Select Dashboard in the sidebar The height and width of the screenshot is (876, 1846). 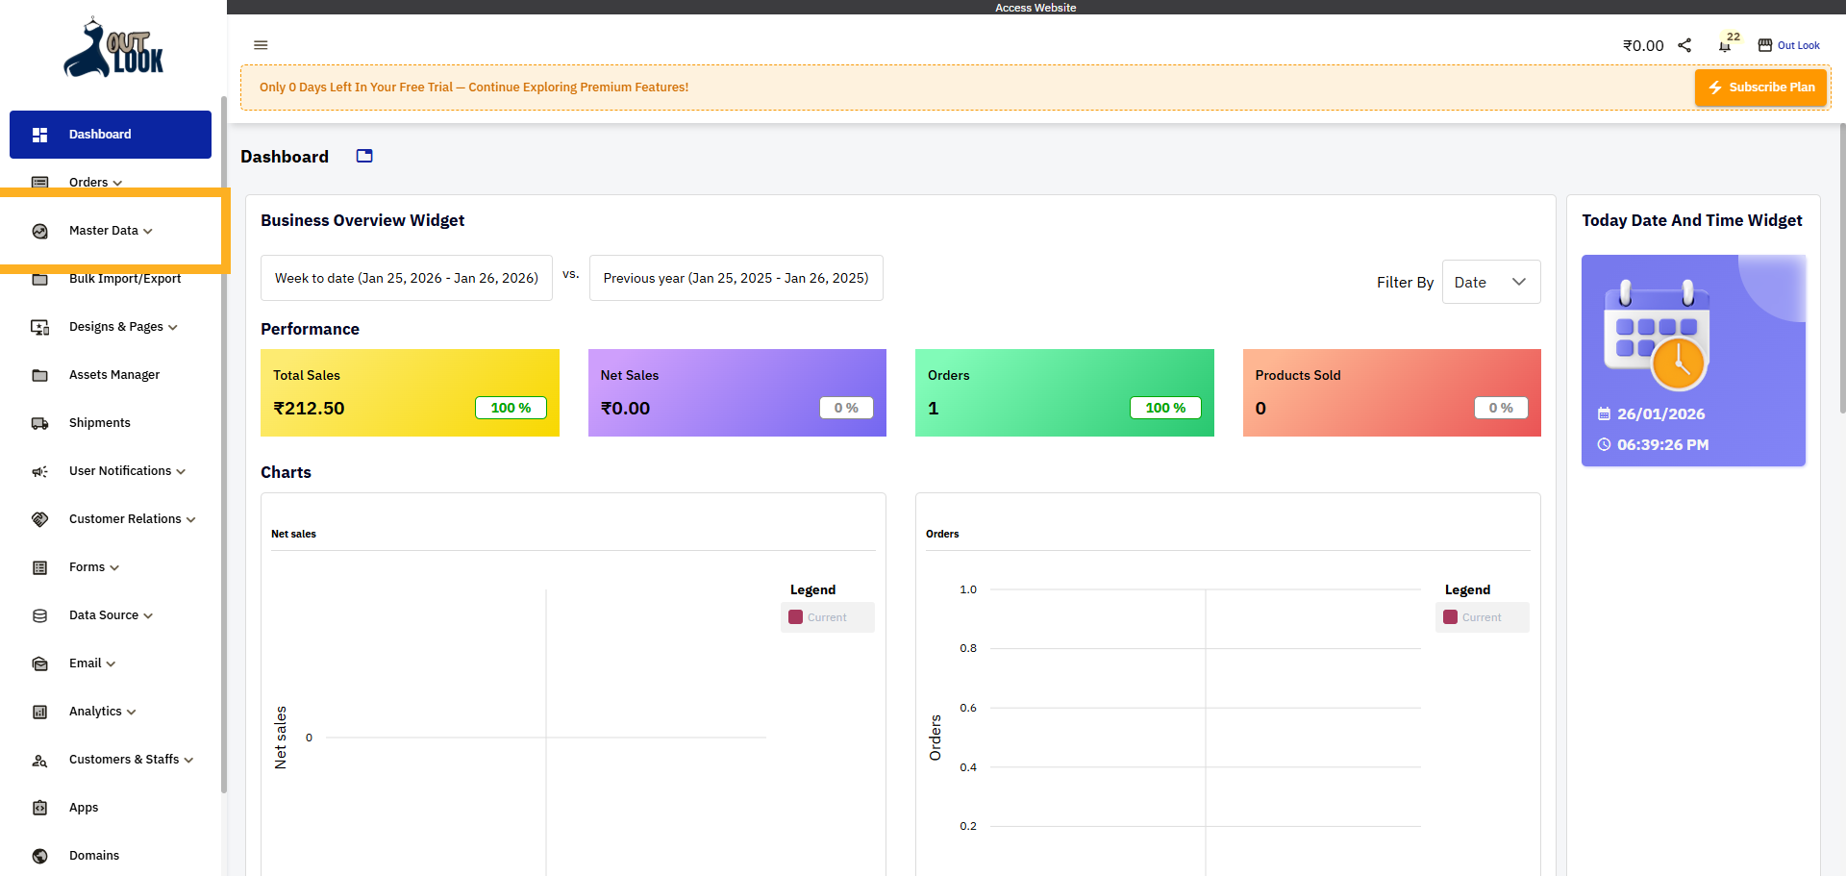(100, 134)
